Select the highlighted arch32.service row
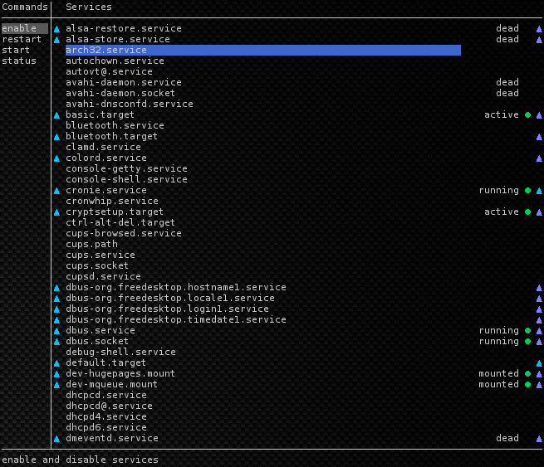This screenshot has width=544, height=467. coord(262,50)
